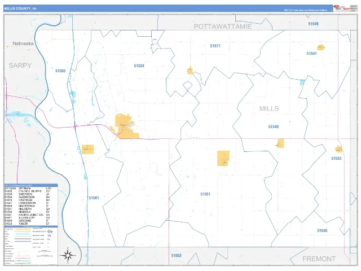Click the map publisher logo in header

coord(342,8)
